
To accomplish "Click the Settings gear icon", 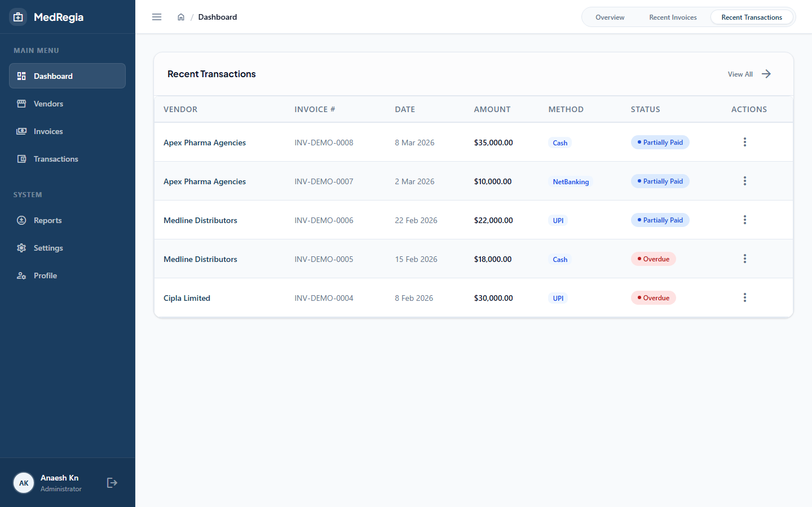I will tap(21, 248).
